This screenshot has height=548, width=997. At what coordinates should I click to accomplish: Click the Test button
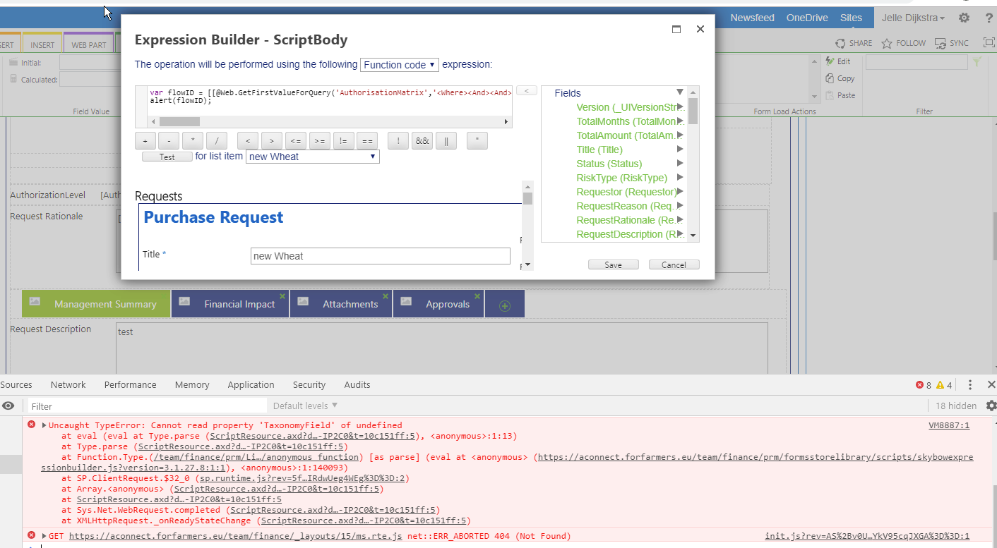[x=167, y=157]
